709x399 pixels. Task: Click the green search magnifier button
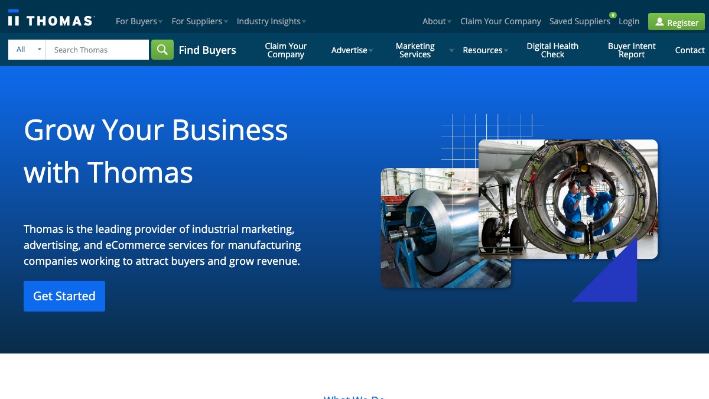pos(162,50)
